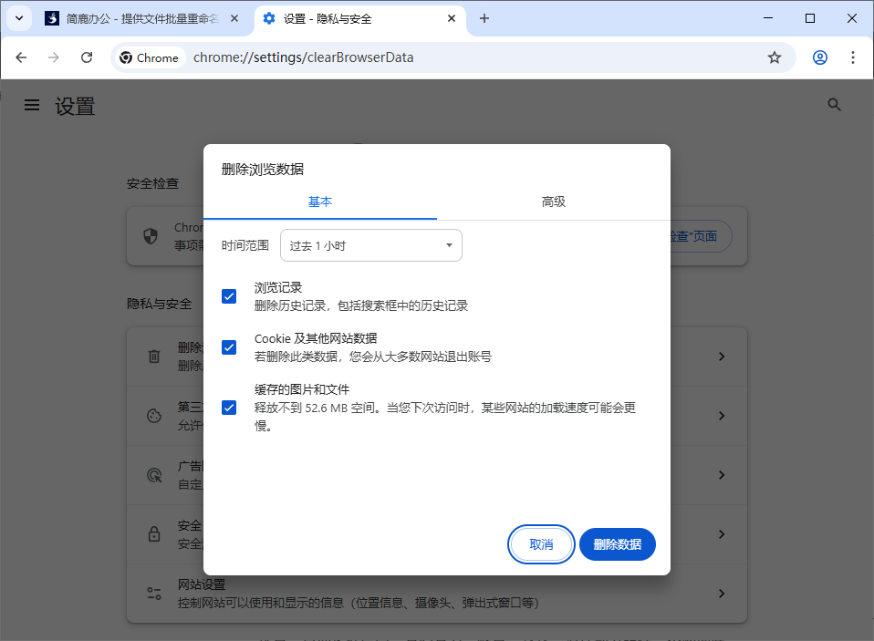Viewport: 874px width, 641px height.
Task: Cancel with the 取消 button
Action: tap(541, 543)
